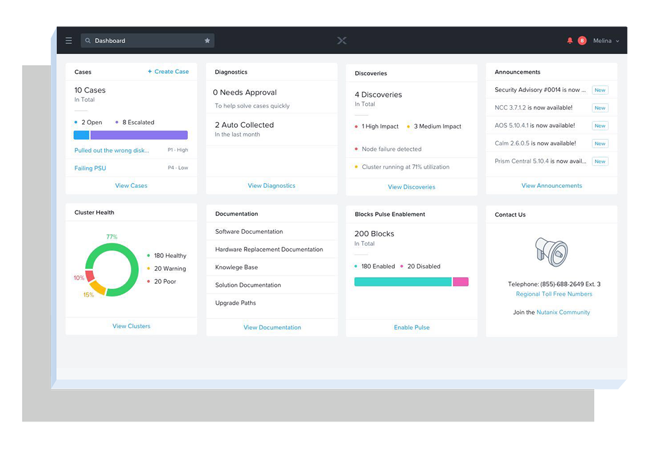This screenshot has width=661, height=454.
Task: Click the View Cases link
Action: (x=131, y=186)
